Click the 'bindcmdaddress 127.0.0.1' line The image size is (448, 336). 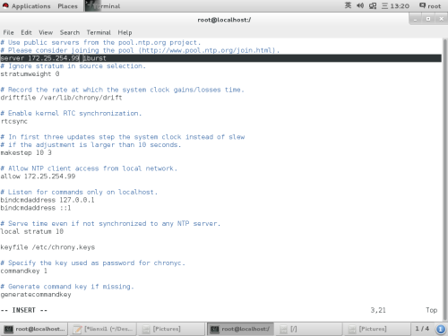[47, 200]
